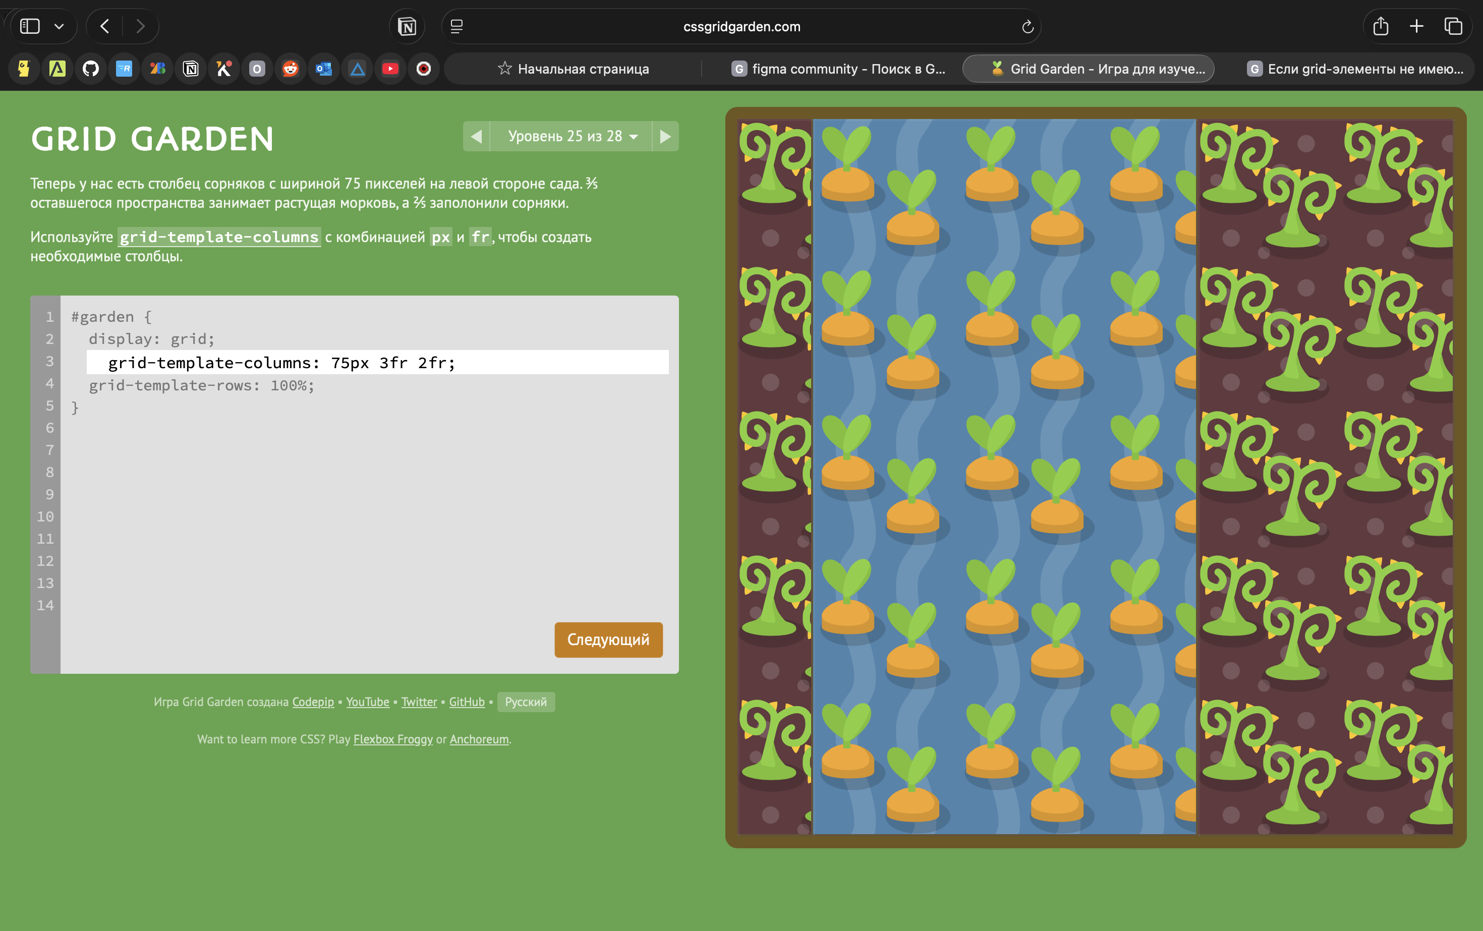Show tab overview
The height and width of the screenshot is (931, 1483).
point(1453,26)
